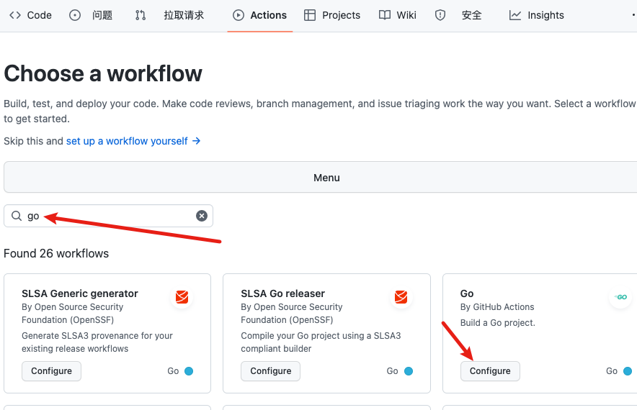Switch to the 拉取请求 tab
The image size is (637, 410).
[x=170, y=15]
